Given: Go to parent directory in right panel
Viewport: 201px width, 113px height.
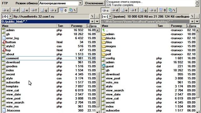Looking at the screenshot, I should [197, 17].
